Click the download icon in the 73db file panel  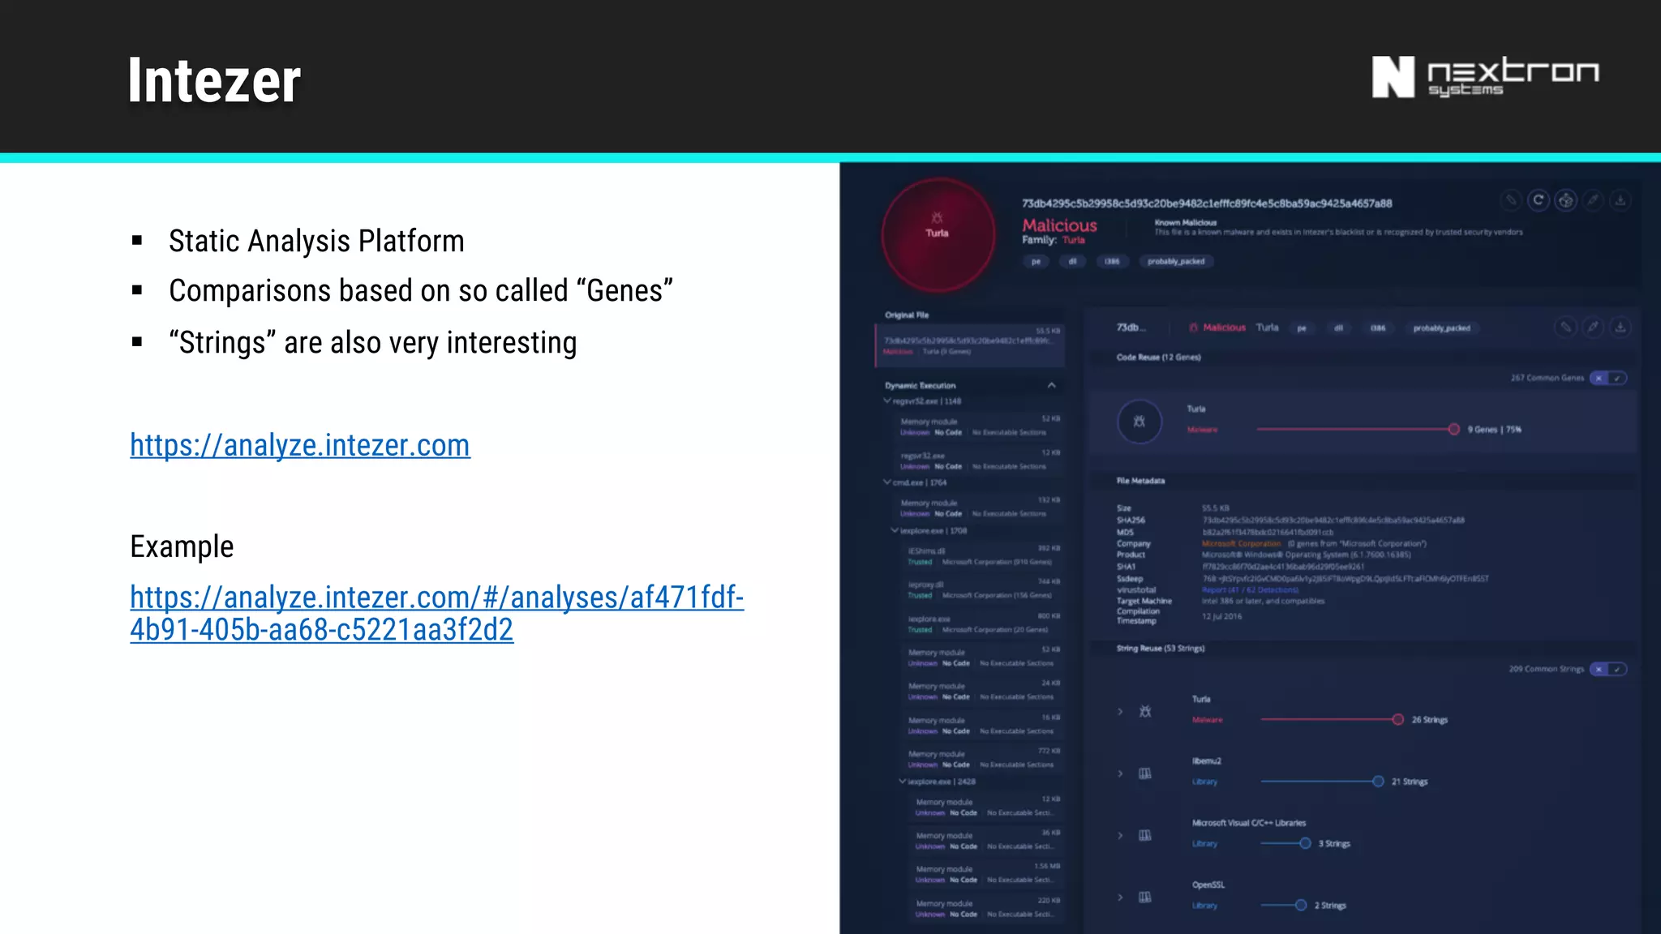pyautogui.click(x=1620, y=327)
